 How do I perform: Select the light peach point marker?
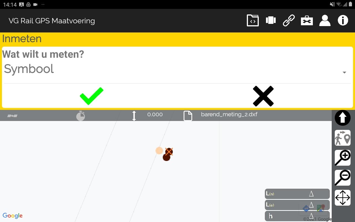(x=159, y=151)
